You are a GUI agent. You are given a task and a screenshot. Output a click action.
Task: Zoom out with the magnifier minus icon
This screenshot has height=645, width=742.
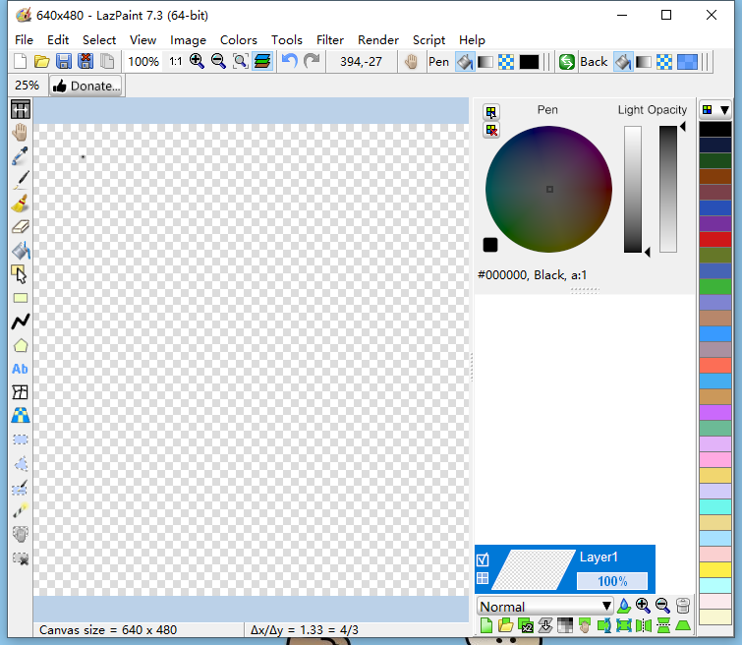point(218,62)
